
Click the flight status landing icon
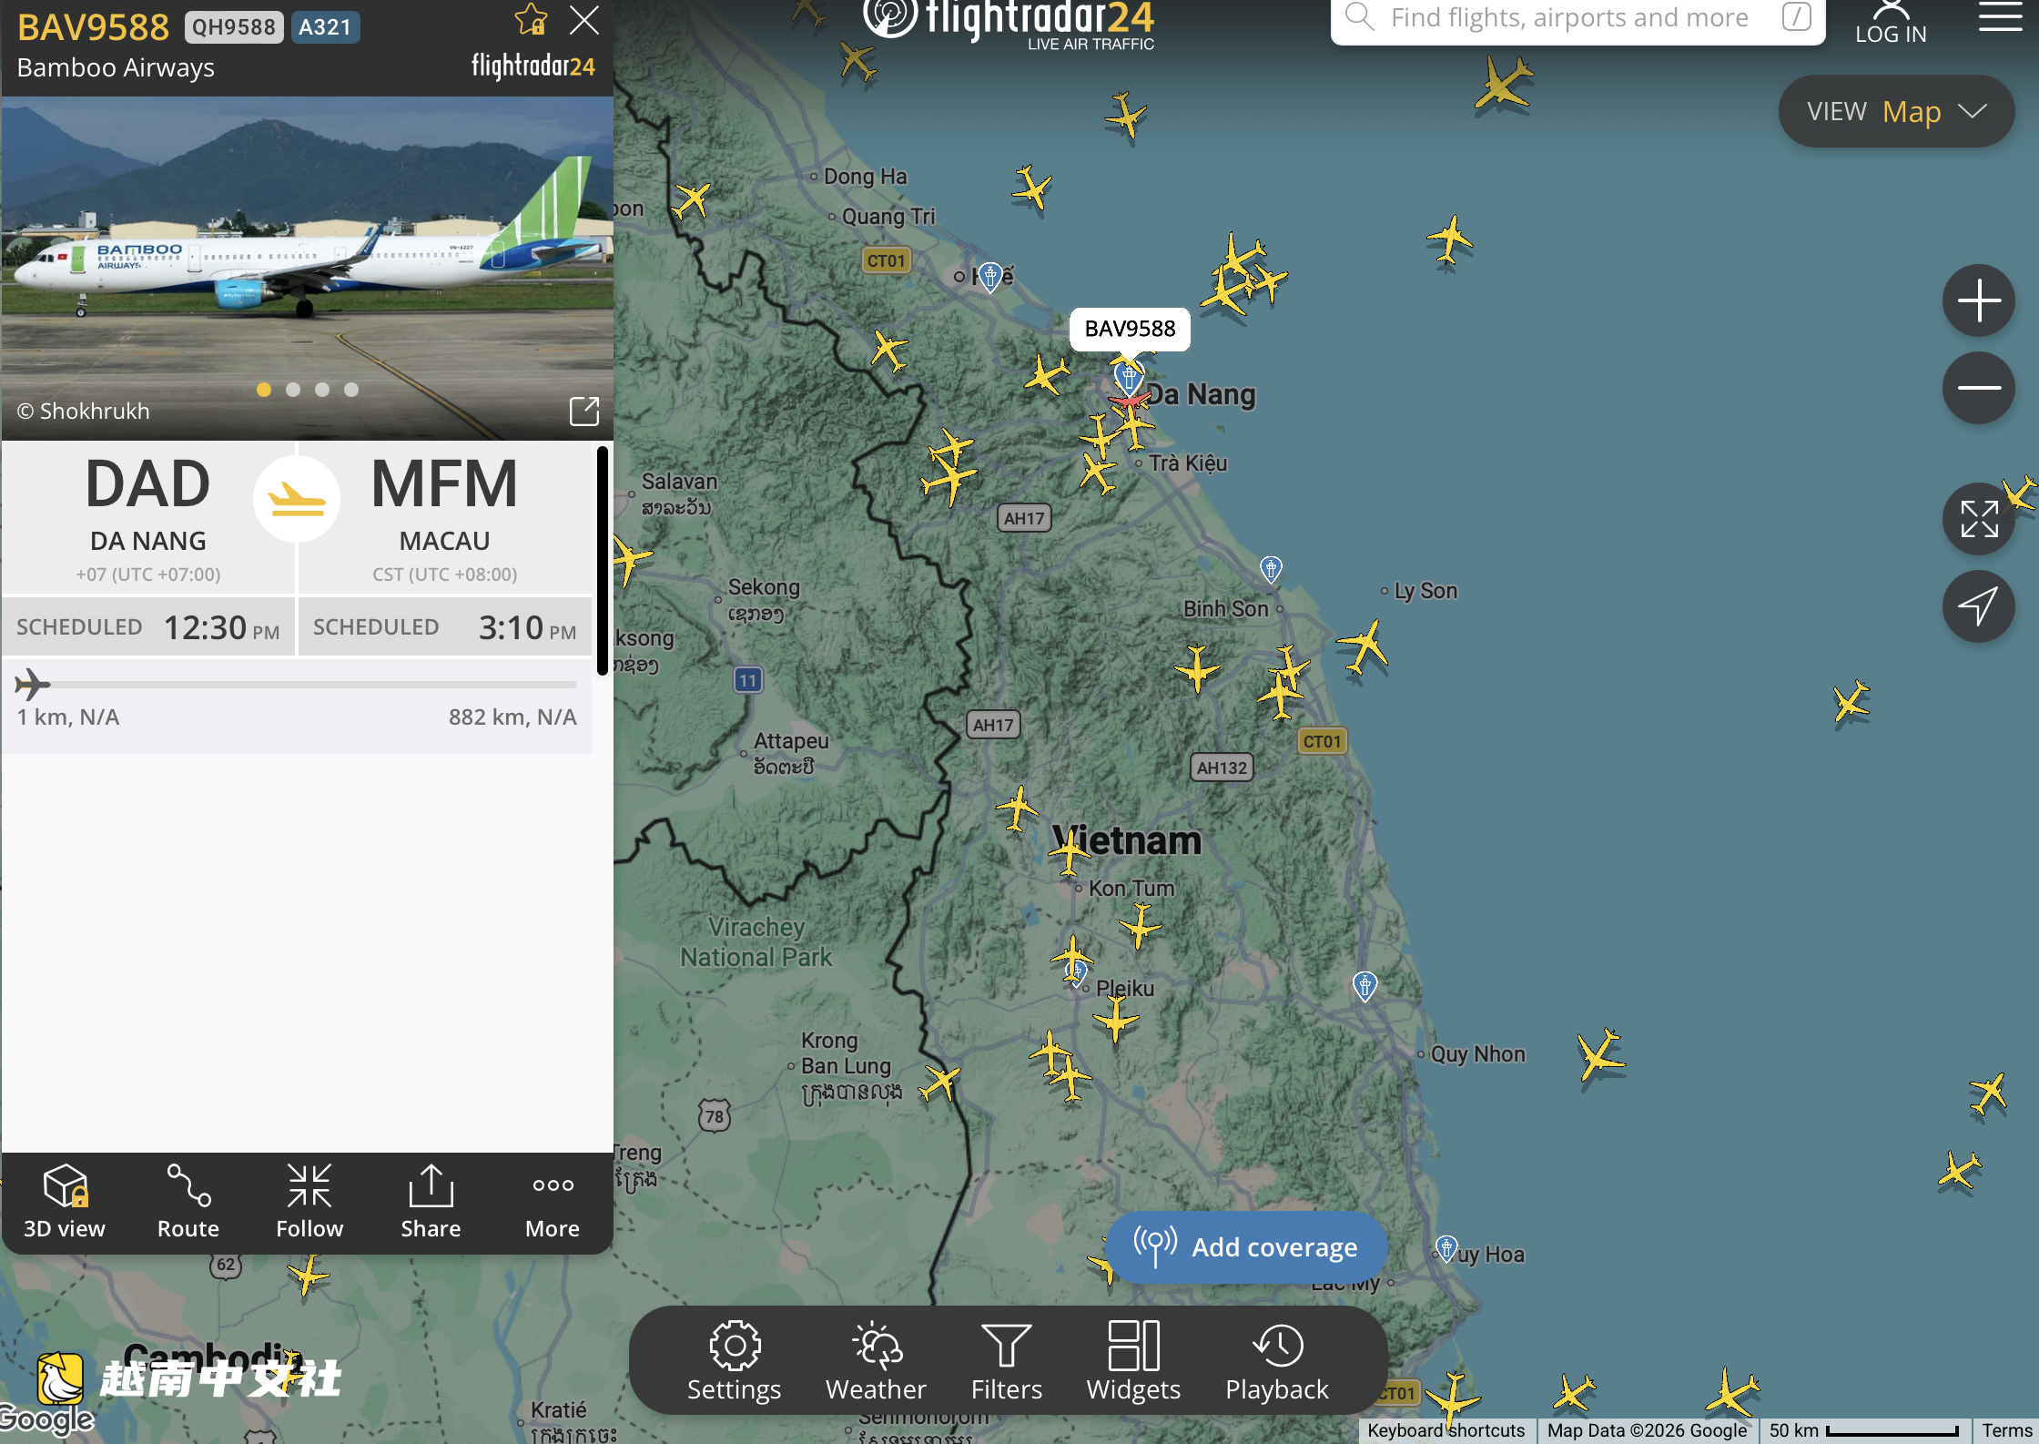pos(297,499)
